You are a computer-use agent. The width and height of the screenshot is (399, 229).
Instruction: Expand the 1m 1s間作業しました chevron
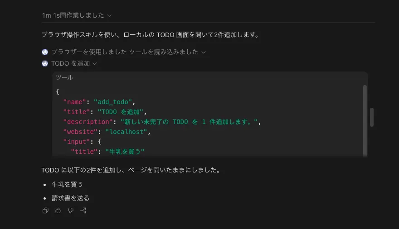[109, 16]
